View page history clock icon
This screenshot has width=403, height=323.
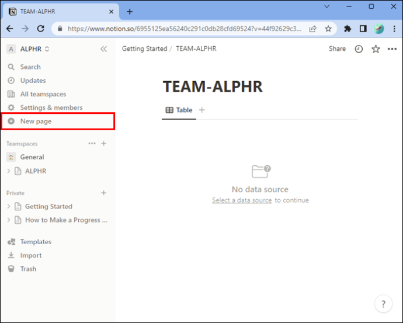359,49
